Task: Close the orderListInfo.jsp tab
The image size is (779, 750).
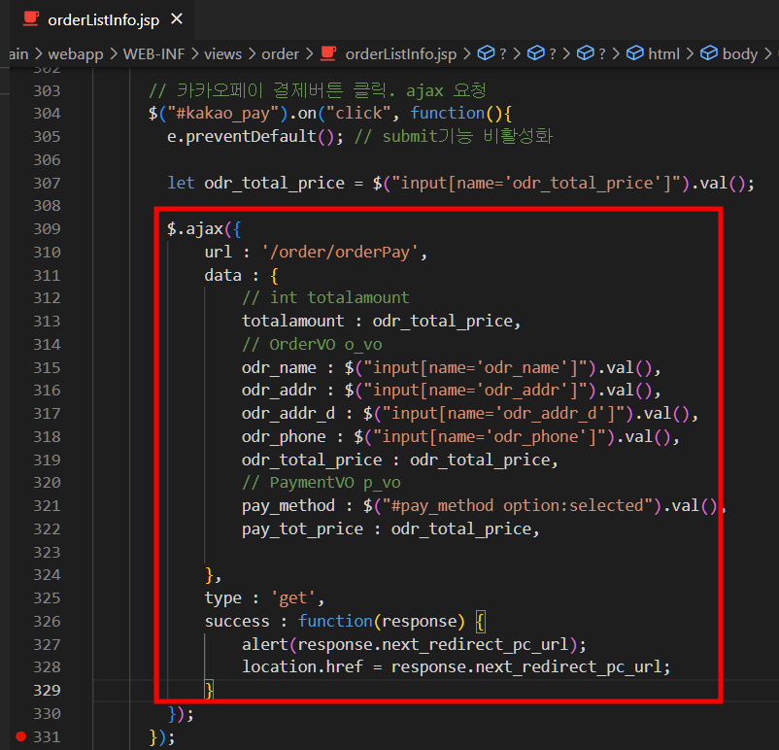Action: tap(177, 19)
